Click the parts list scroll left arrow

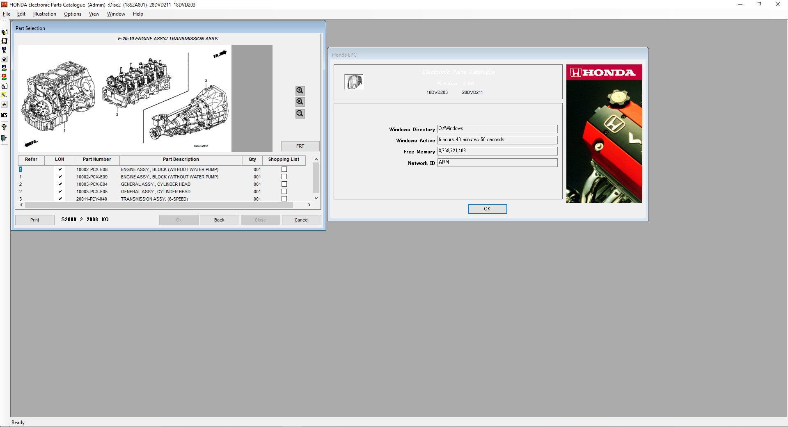tap(22, 205)
